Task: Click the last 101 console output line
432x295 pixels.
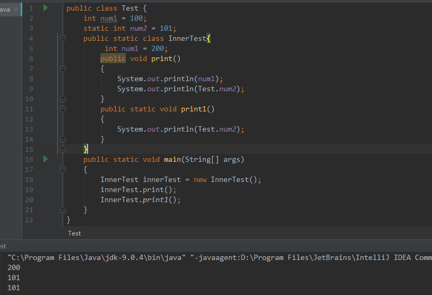Action: 14,288
